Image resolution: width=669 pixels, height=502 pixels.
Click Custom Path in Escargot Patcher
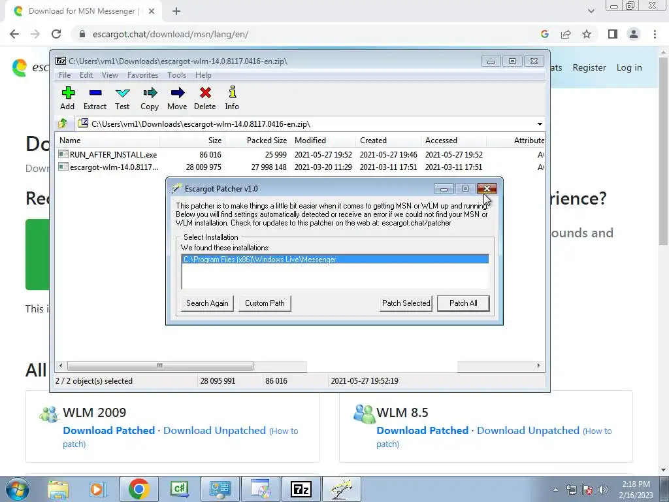click(265, 303)
